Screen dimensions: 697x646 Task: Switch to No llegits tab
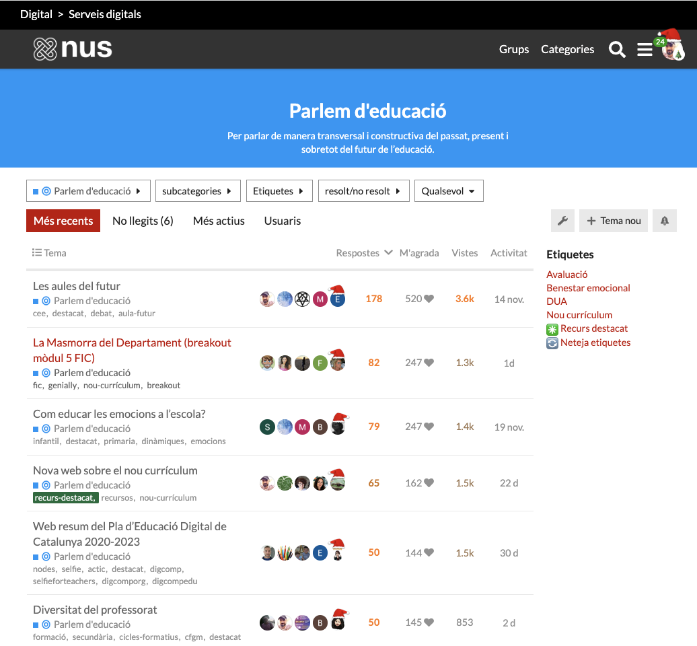(143, 221)
